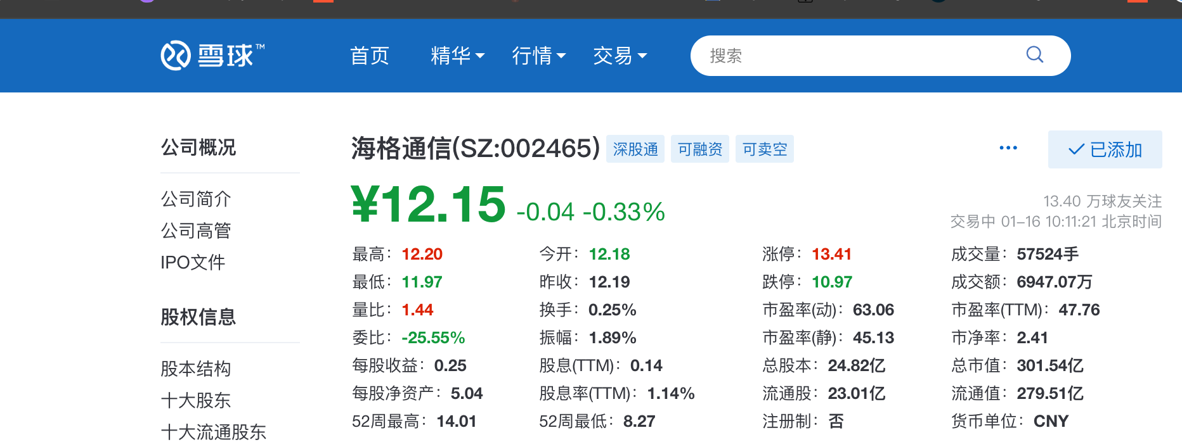Click the 股息(TTM) value 0.14
Screen dimensions: 1182x442
646,365
